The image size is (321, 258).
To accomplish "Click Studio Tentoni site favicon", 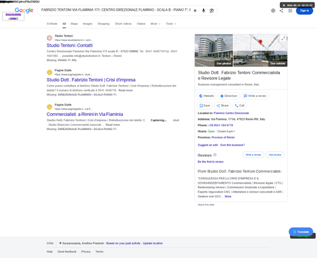I will coord(49,38).
